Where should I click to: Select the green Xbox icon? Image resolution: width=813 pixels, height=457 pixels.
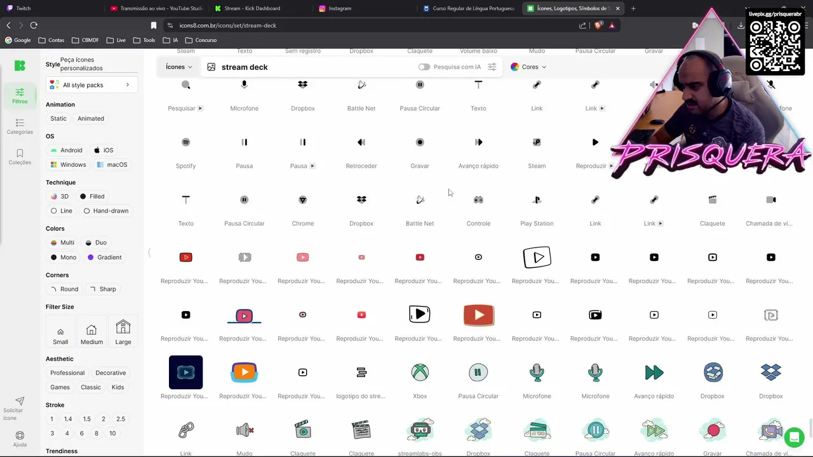(x=420, y=373)
